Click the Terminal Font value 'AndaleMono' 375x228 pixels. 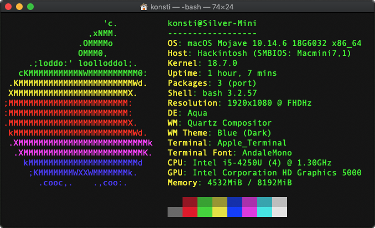point(267,153)
